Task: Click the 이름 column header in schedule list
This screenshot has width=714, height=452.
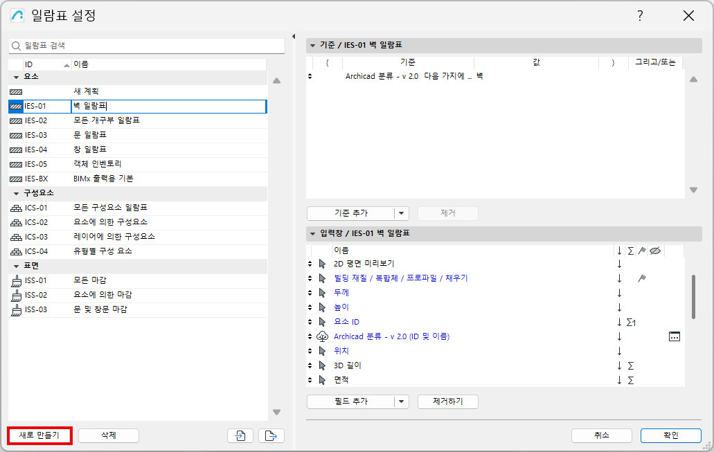Action: point(168,64)
